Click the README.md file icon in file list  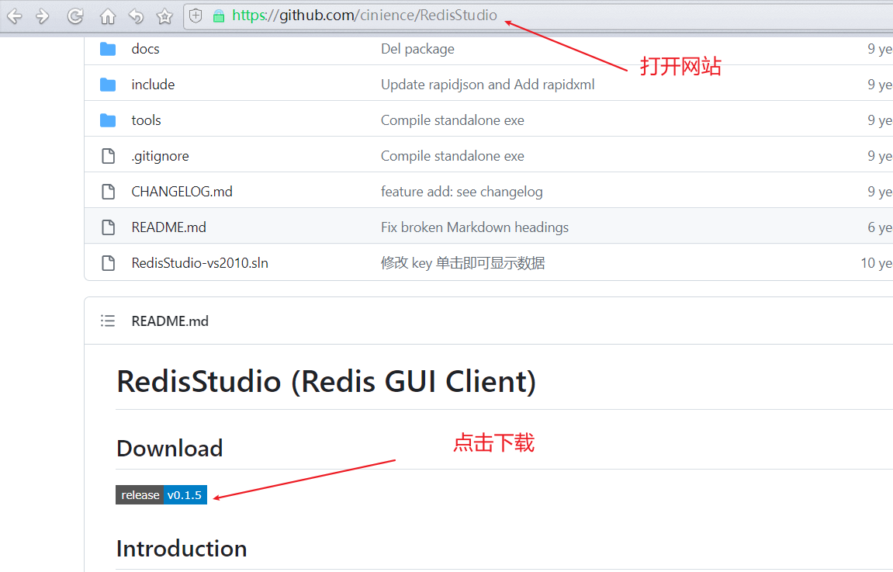click(108, 227)
